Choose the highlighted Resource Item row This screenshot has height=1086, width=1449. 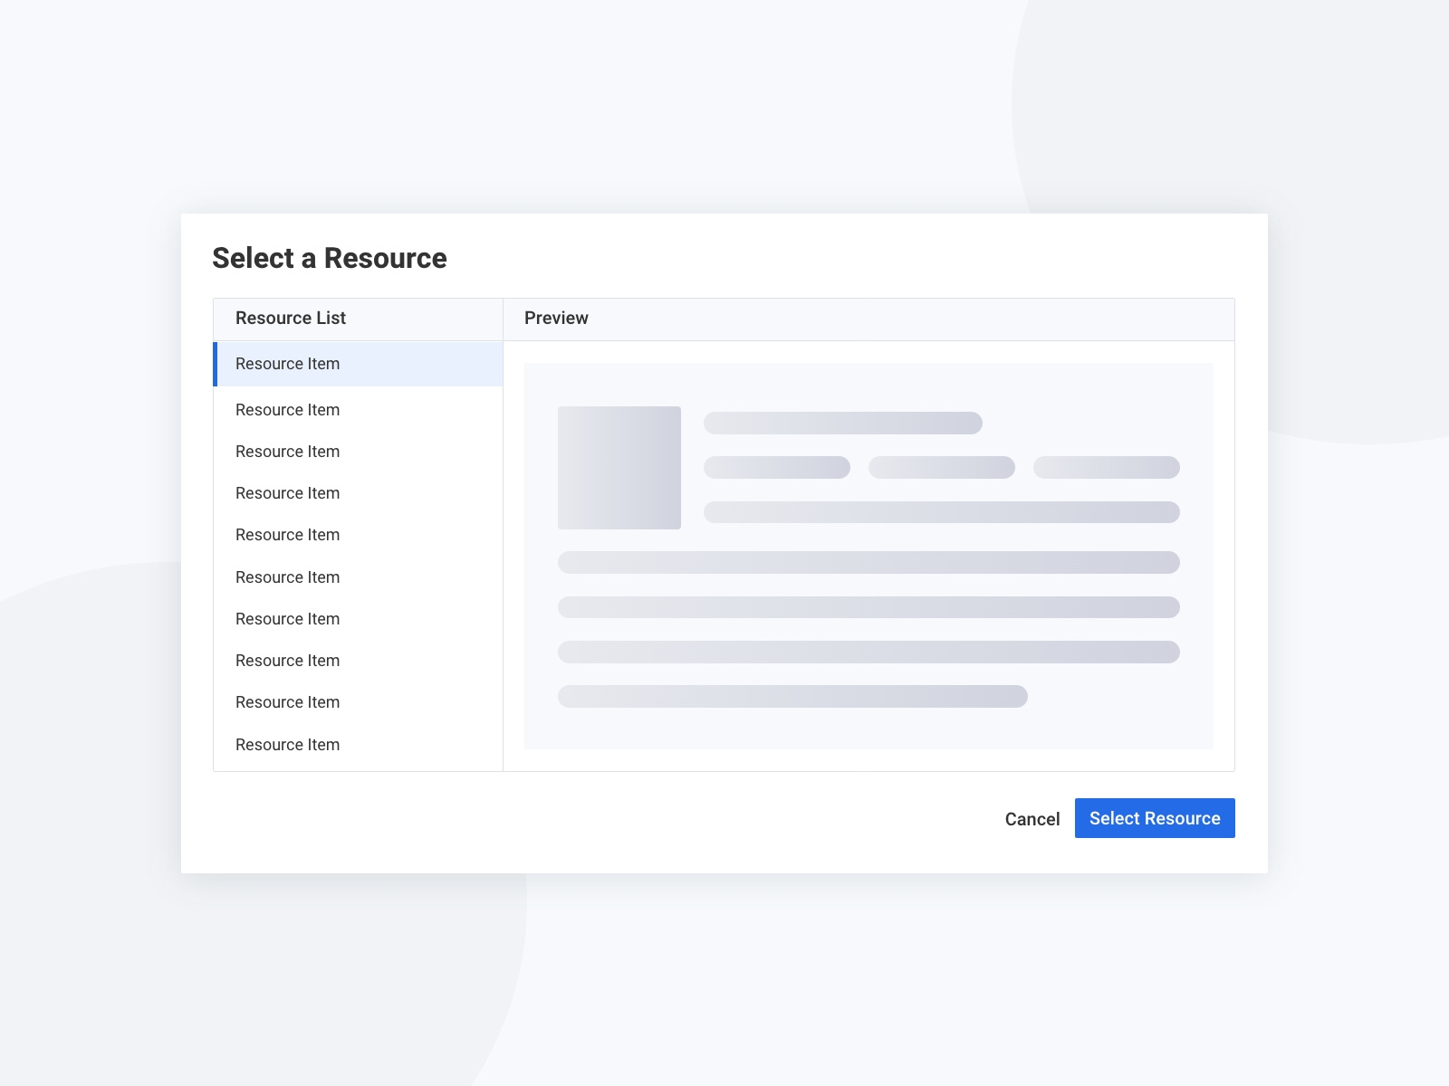[x=359, y=364]
